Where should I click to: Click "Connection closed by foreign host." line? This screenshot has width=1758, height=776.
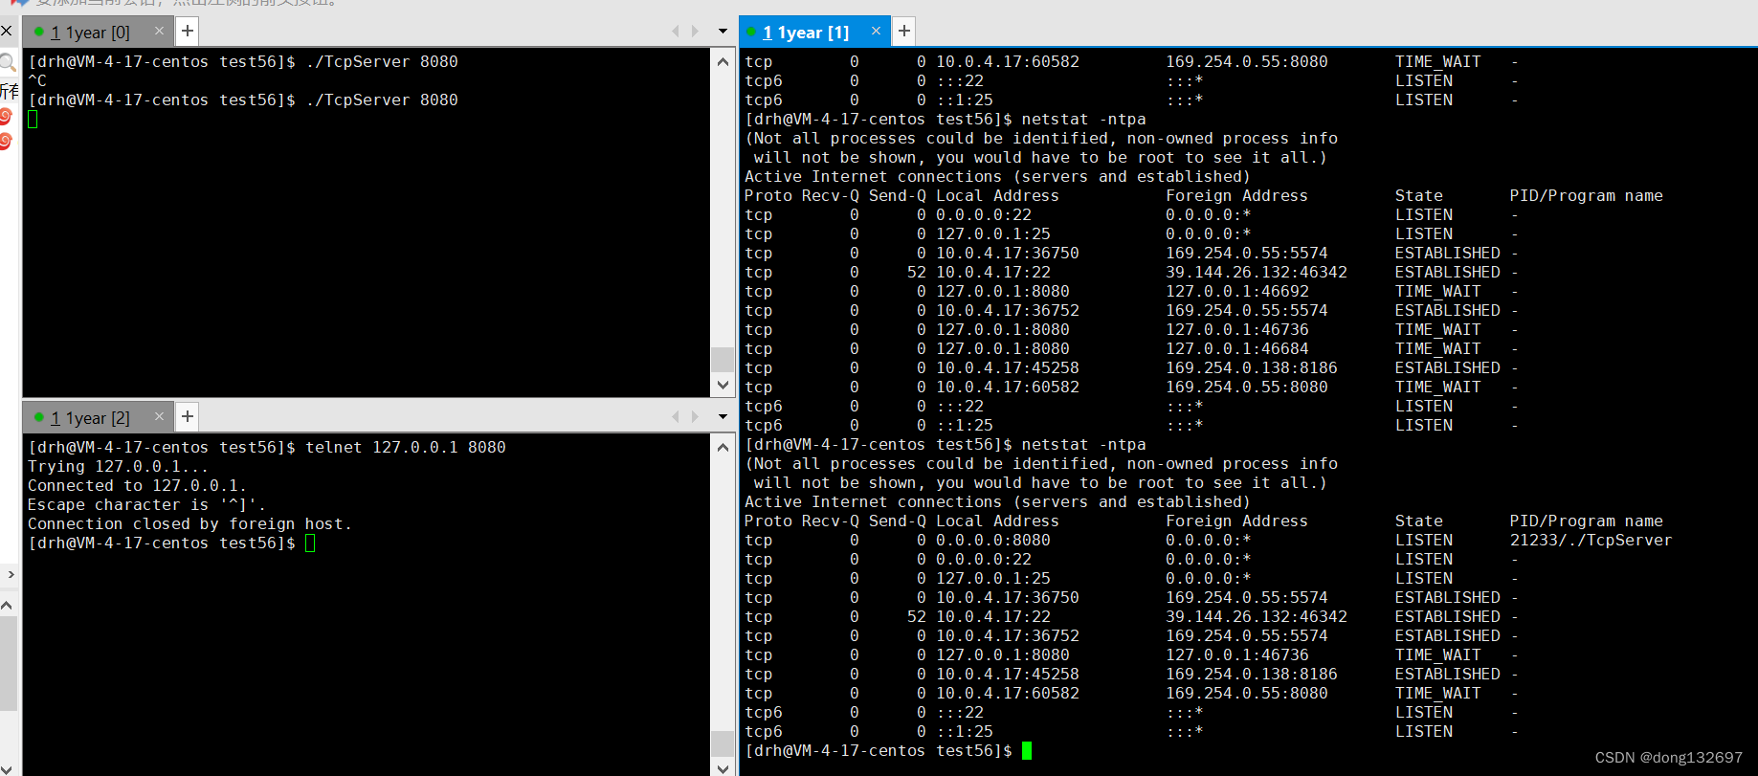coord(189,523)
